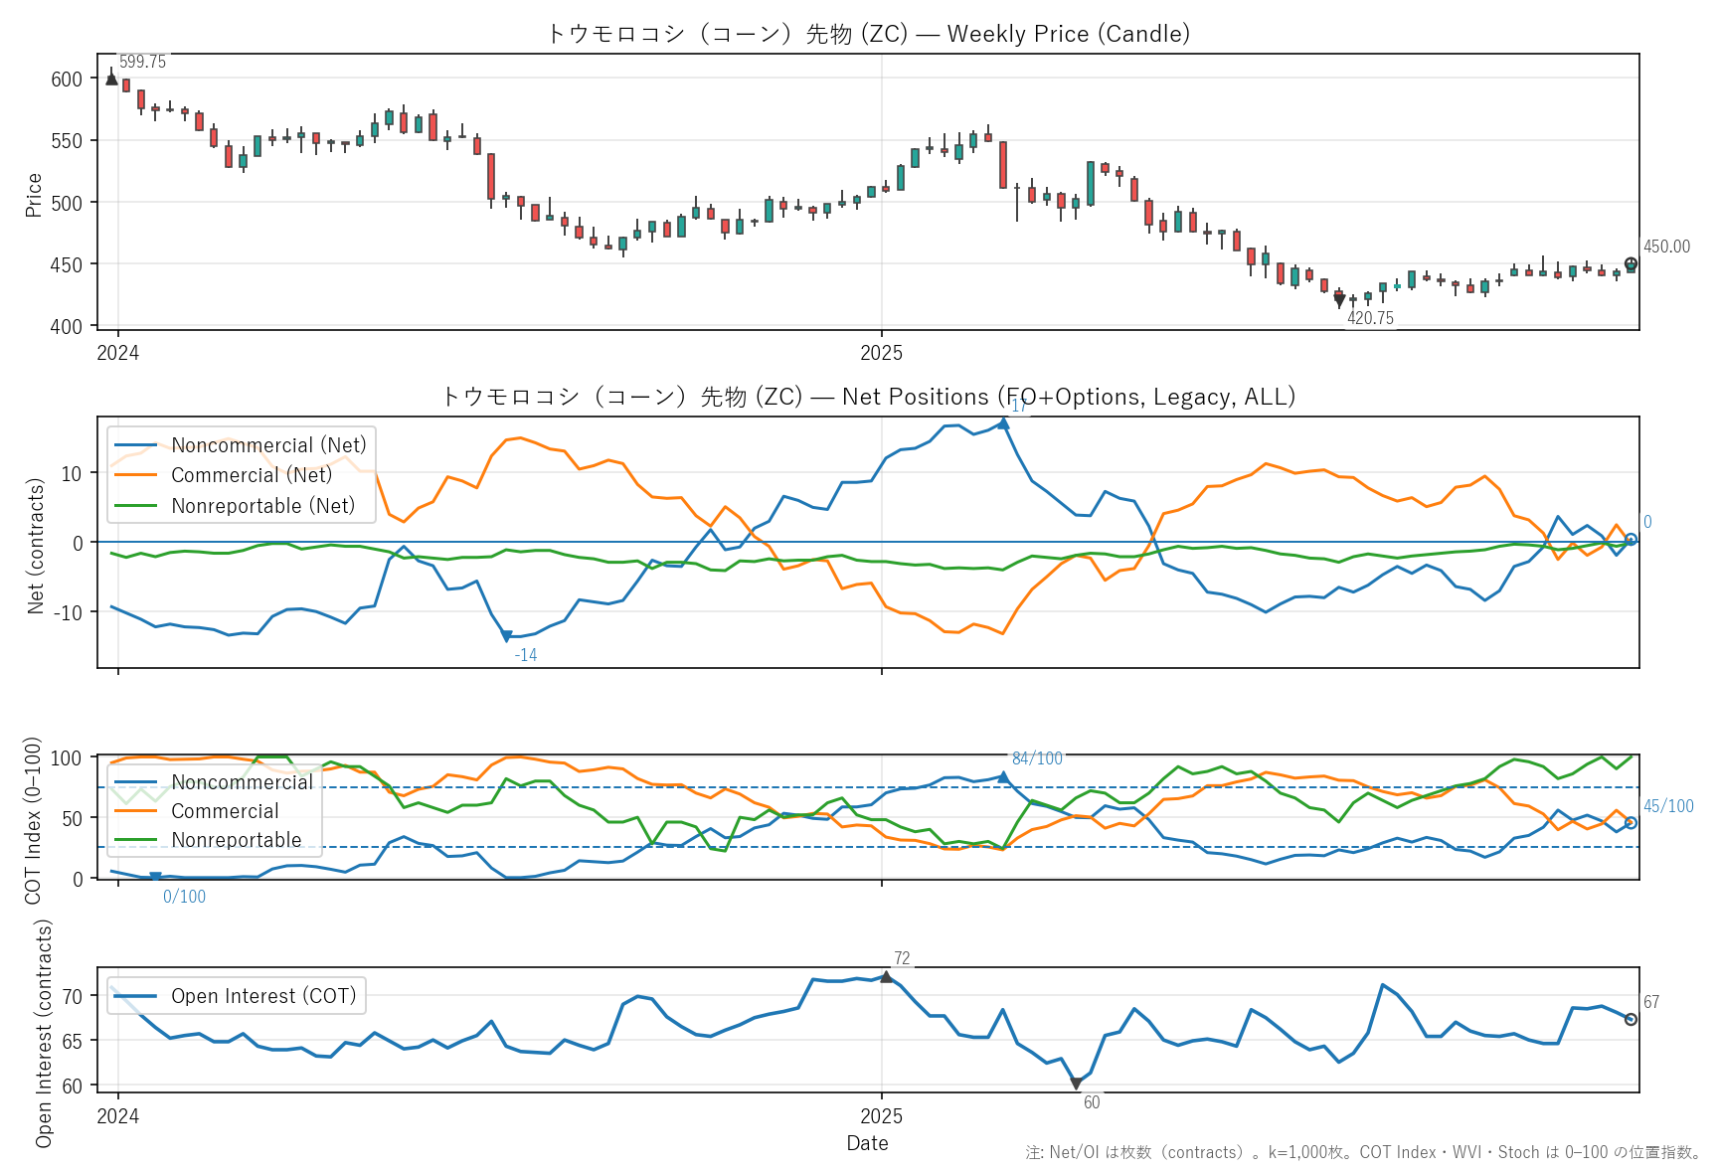Select the COT Index peak marker at 84/100
Image resolution: width=1718 pixels, height=1173 pixels.
point(1003,777)
